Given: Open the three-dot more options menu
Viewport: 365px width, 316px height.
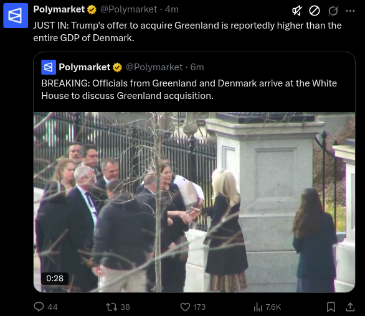Looking at the screenshot, I should point(350,11).
